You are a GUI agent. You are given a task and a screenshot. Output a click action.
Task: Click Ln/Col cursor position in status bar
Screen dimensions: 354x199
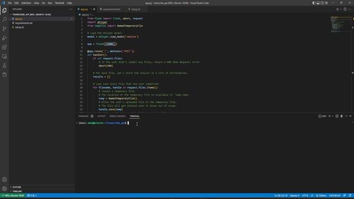tap(281, 196)
